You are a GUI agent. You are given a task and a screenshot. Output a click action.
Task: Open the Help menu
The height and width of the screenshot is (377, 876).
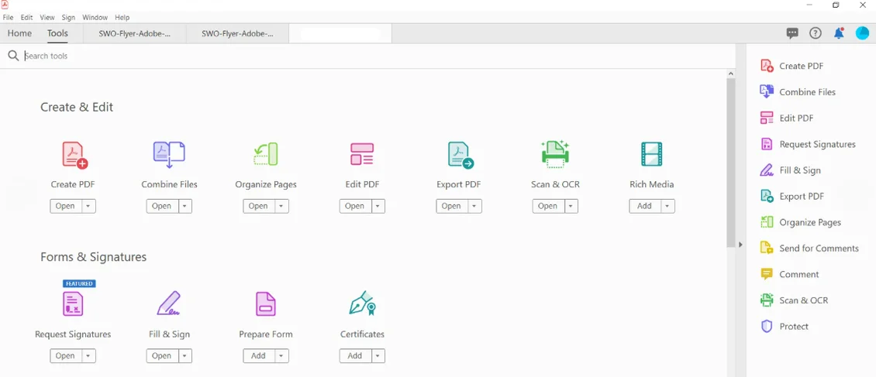[122, 17]
